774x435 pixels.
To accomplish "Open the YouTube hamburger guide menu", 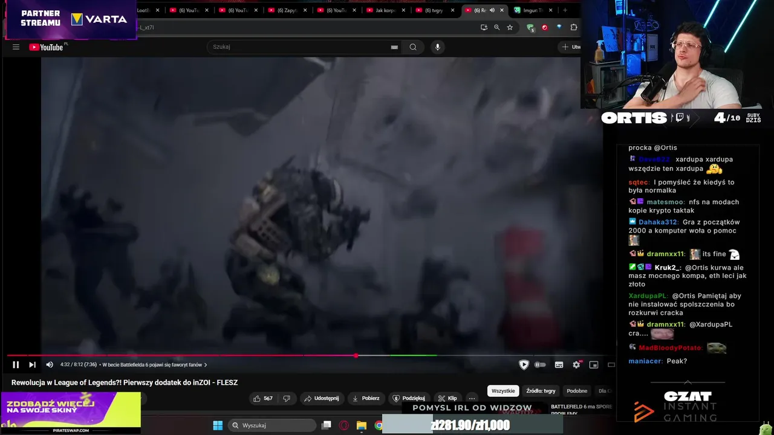I will [16, 47].
